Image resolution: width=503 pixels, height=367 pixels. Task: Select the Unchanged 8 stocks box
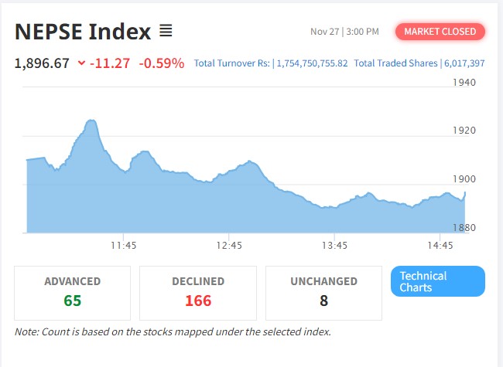pos(323,293)
